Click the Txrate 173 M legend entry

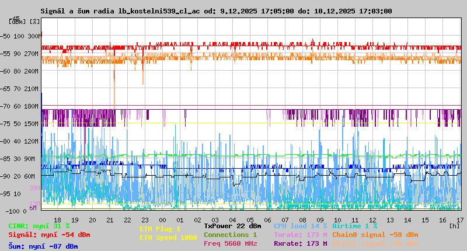301,235
